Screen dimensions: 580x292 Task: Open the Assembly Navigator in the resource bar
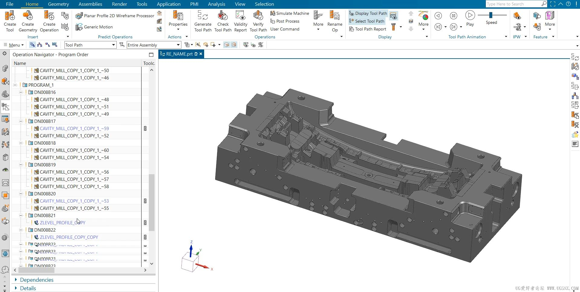point(5,68)
